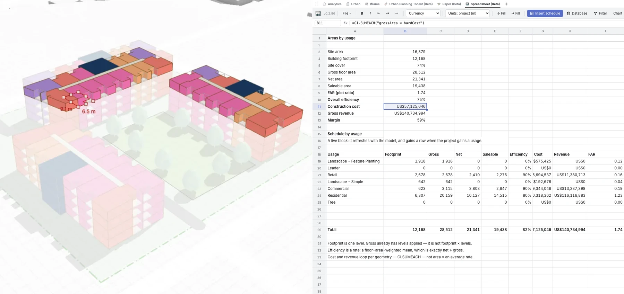
Task: Select column B header
Action: click(405, 31)
